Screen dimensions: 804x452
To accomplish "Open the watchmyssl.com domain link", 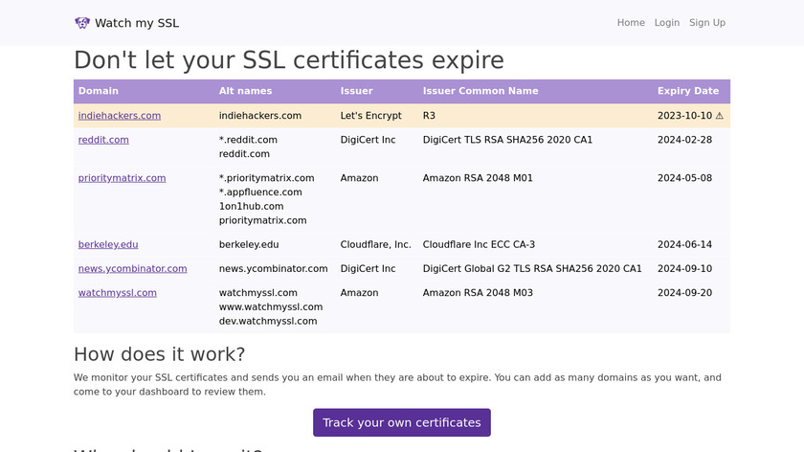I will pyautogui.click(x=117, y=293).
